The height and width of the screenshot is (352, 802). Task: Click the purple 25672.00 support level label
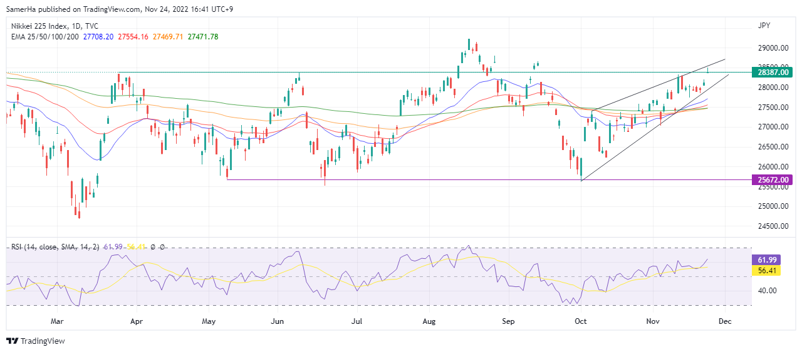[x=772, y=180]
